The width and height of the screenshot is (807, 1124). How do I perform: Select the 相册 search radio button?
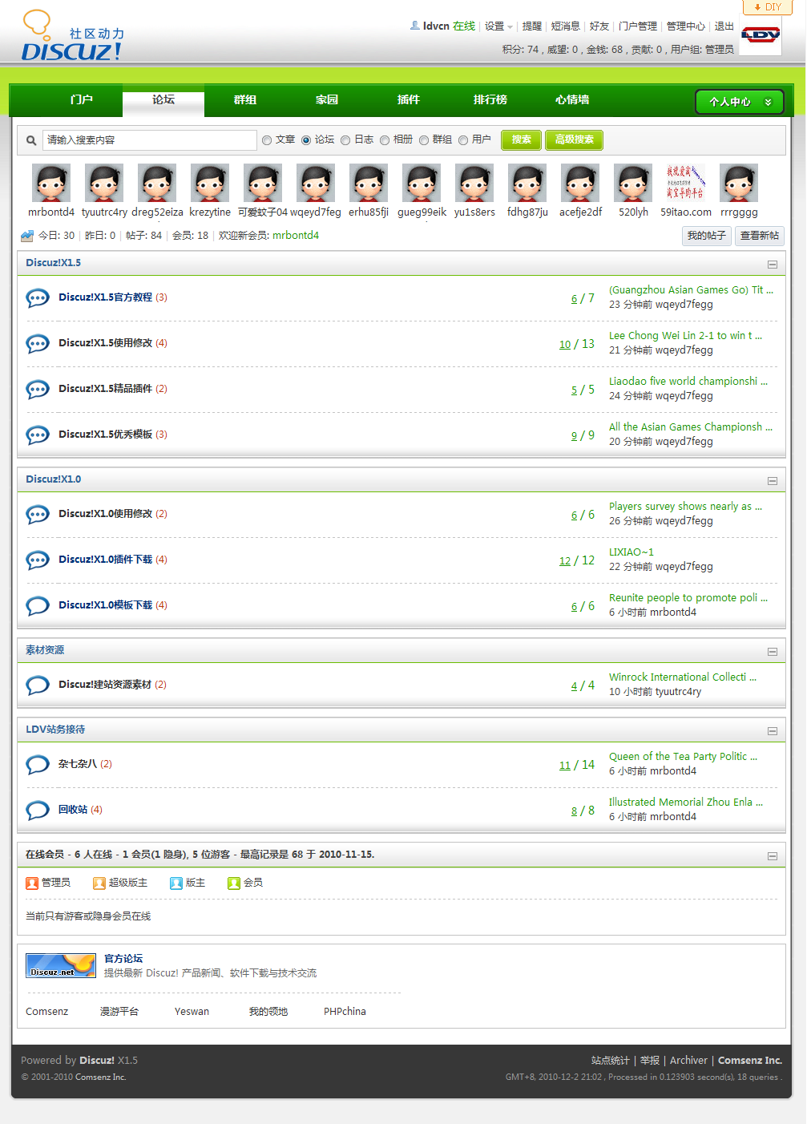tap(385, 140)
